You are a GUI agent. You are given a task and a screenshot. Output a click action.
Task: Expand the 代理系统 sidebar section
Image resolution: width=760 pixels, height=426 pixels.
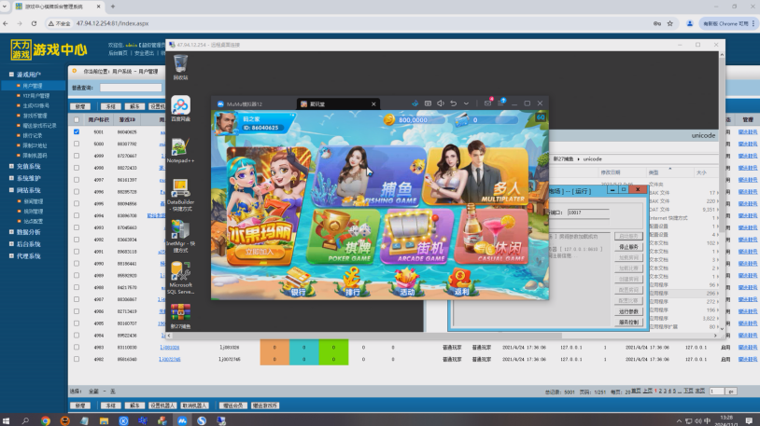tap(28, 256)
